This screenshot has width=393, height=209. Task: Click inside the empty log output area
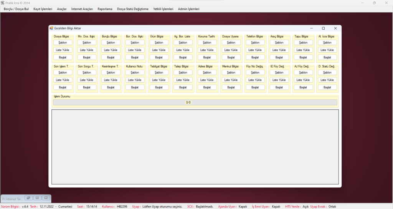(x=195, y=147)
